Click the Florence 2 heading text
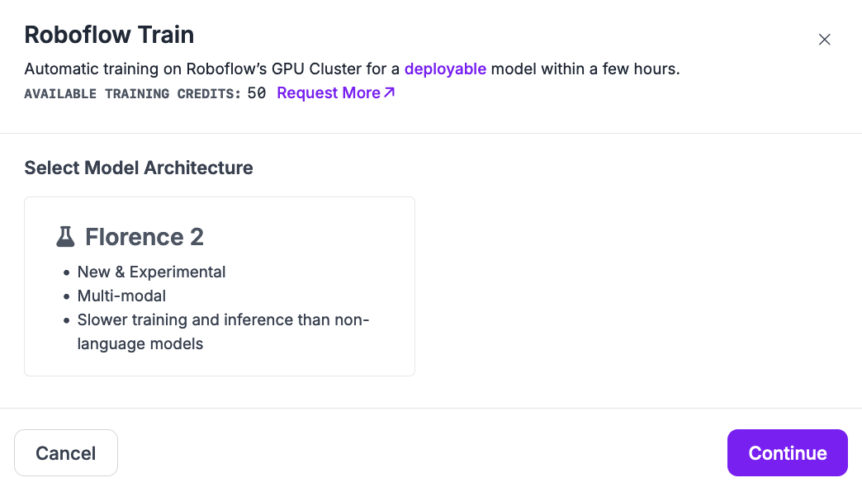 pos(144,238)
